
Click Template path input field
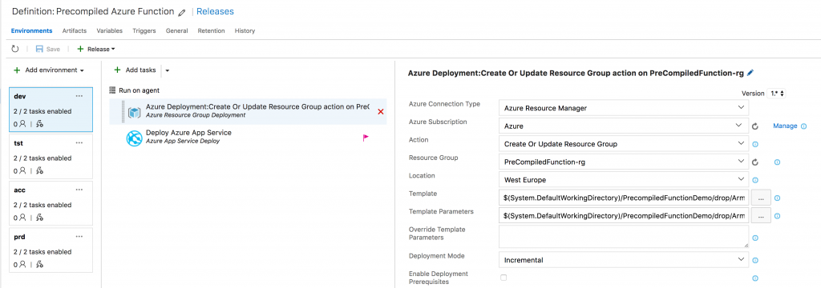624,198
